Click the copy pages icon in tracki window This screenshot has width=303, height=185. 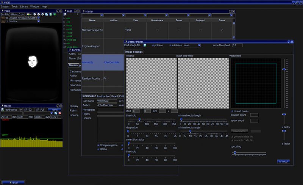coord(56,113)
